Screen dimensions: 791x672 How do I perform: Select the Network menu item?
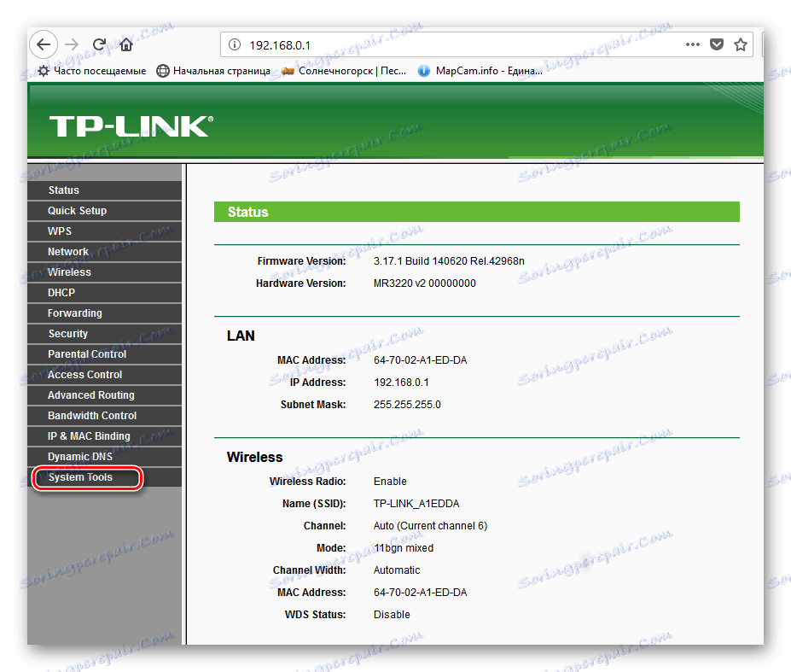[x=67, y=251]
